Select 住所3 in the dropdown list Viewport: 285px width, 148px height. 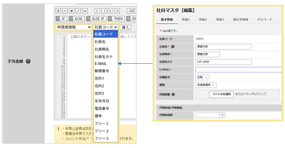pyautogui.click(x=105, y=93)
